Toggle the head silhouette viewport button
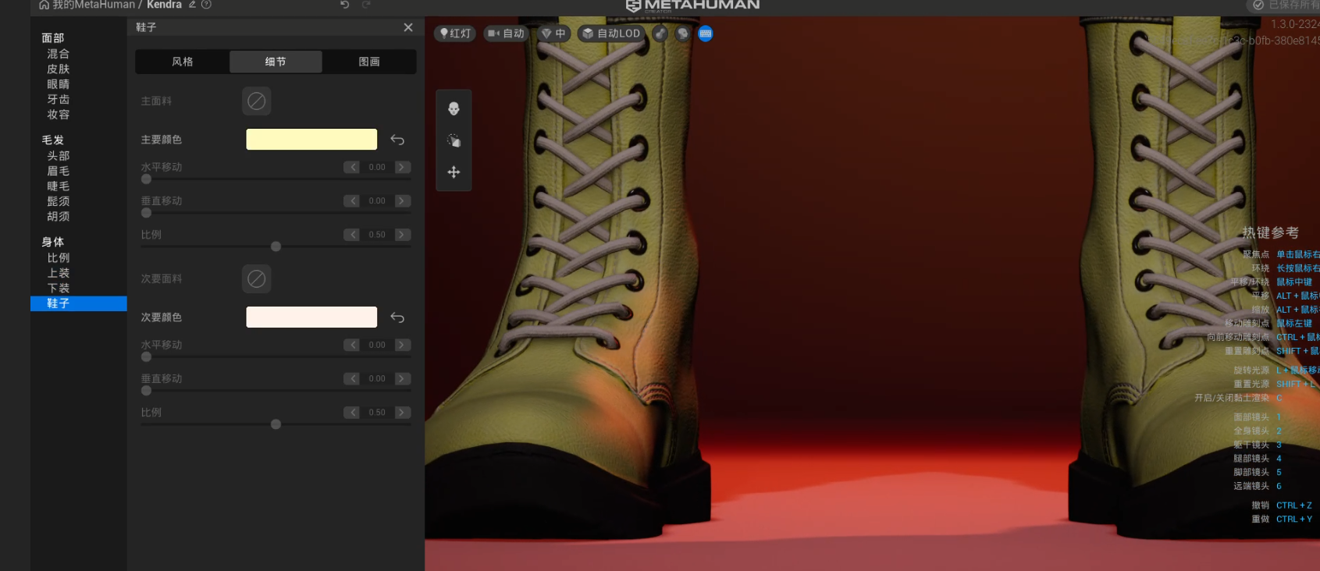This screenshot has width=1320, height=571. (683, 34)
